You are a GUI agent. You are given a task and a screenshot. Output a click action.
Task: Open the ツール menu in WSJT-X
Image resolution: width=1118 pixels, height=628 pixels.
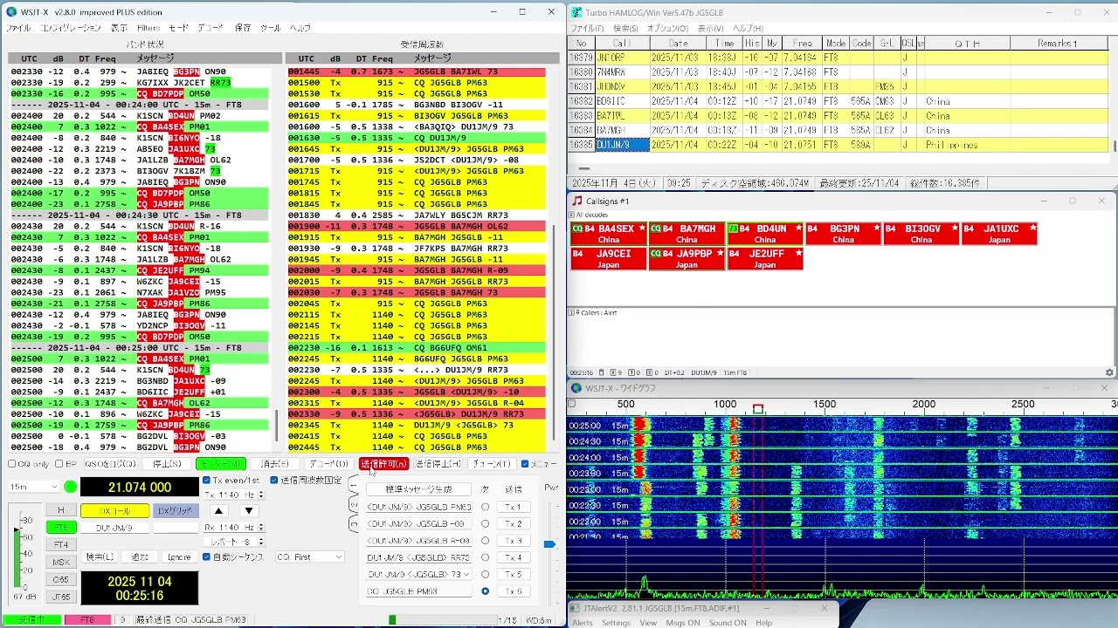pyautogui.click(x=270, y=28)
